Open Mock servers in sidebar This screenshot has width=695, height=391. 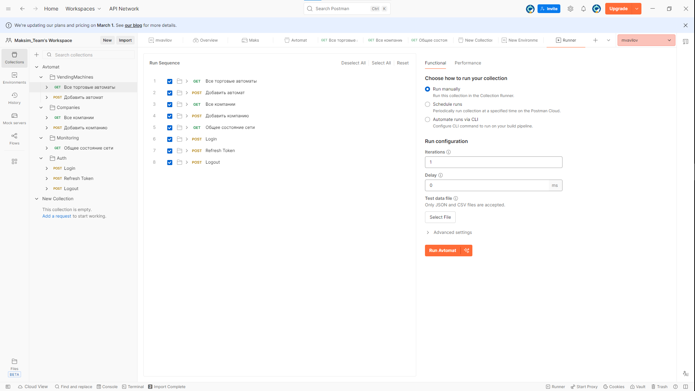(x=14, y=118)
